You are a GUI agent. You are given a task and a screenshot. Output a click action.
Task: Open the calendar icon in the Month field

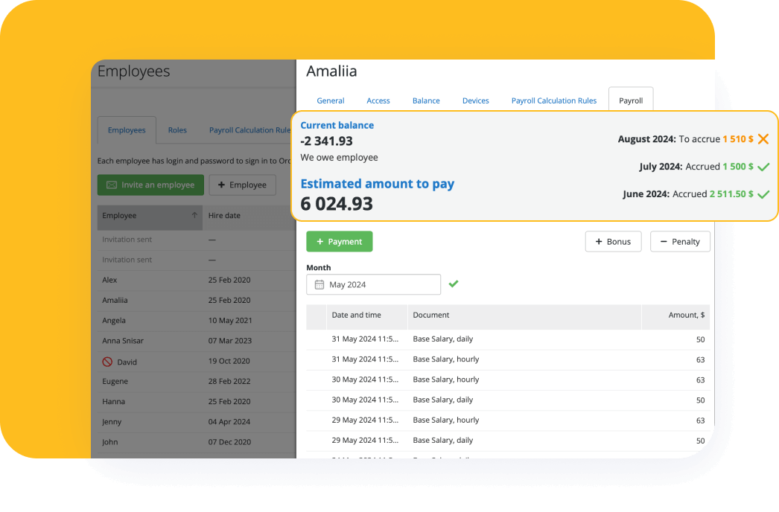click(x=320, y=284)
